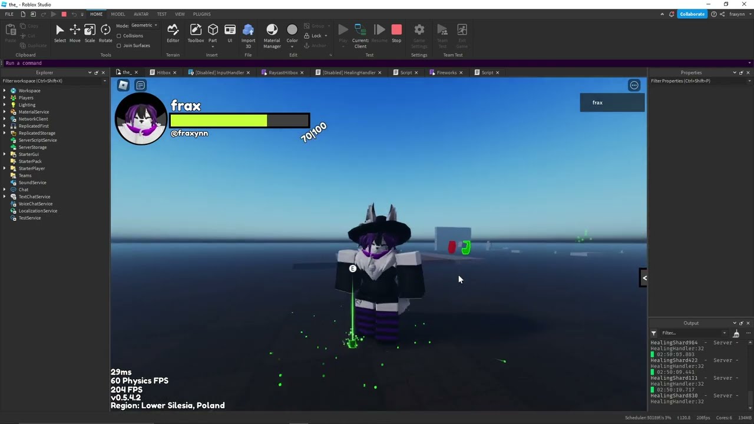The height and width of the screenshot is (424, 754).
Task: Expand the TextChatService node
Action: click(x=5, y=197)
